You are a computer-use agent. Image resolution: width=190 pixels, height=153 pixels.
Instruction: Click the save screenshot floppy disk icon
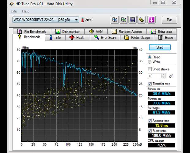tap(132, 20)
